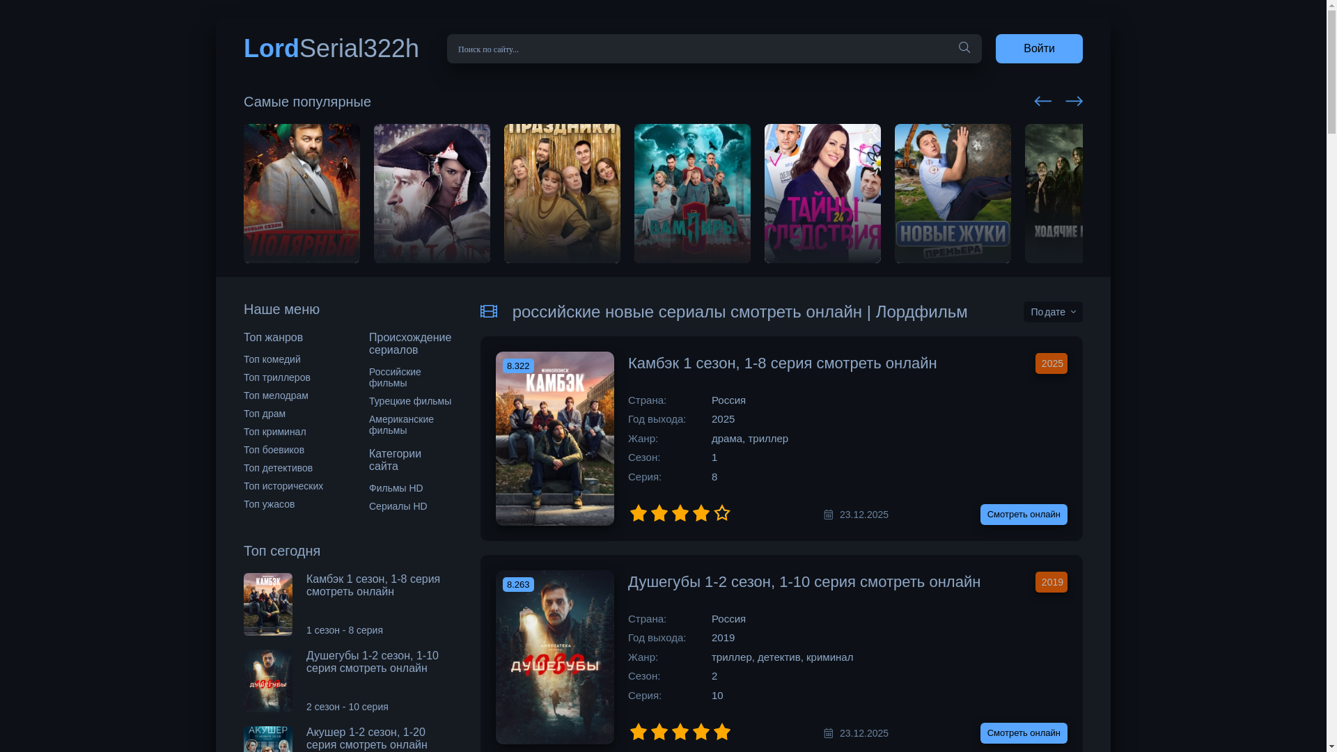Open the Турецкие фильмы menu link
The width and height of the screenshot is (1337, 752).
[x=410, y=401]
